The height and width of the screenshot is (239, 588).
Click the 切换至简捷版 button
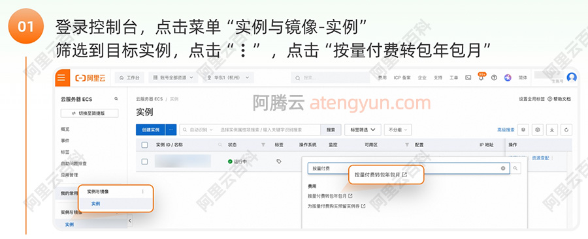pyautogui.click(x=90, y=113)
